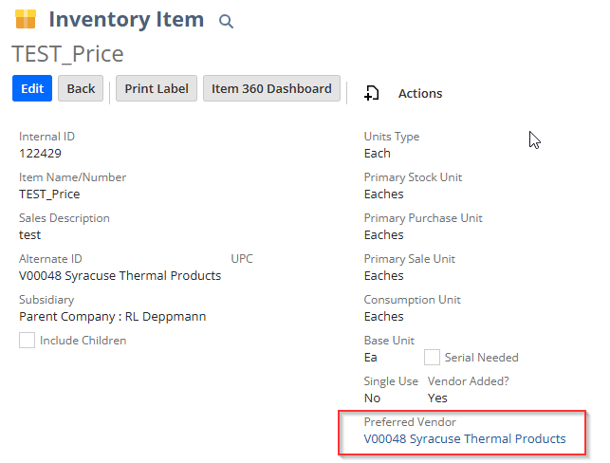Viewport: 610px width, 463px height.
Task: Click the Vendor Added? value Yes
Action: pos(437,398)
